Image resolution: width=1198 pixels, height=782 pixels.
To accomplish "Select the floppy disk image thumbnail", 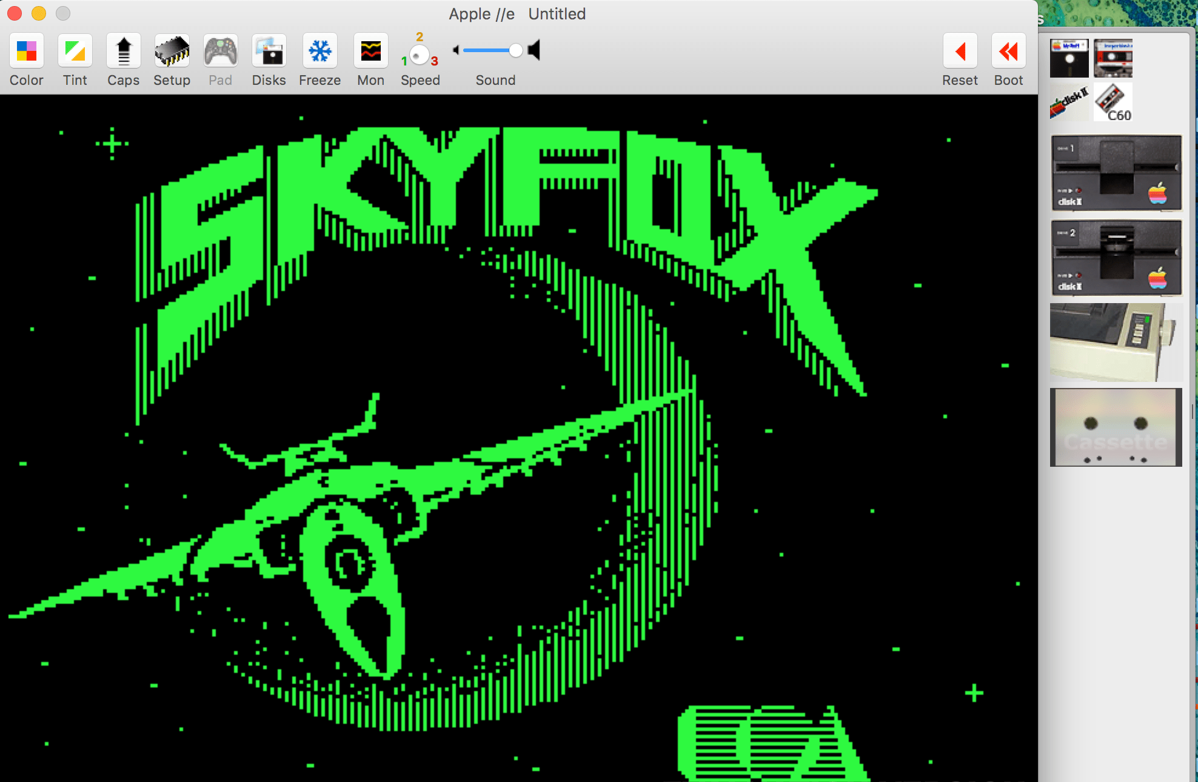I will 1069,59.
